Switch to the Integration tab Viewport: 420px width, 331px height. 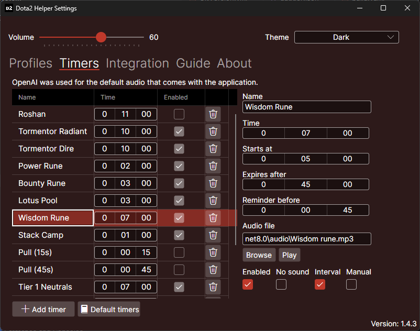(x=137, y=63)
